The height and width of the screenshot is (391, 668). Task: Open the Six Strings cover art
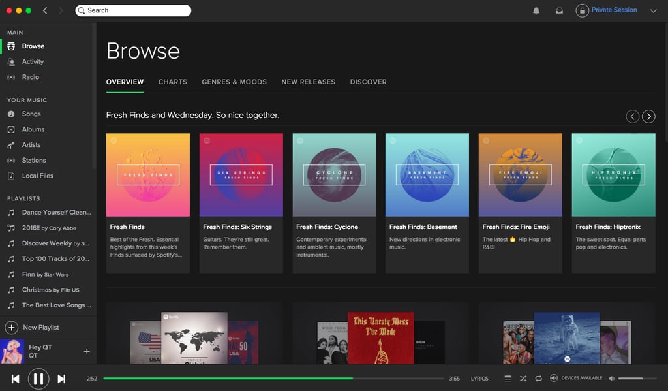[241, 175]
